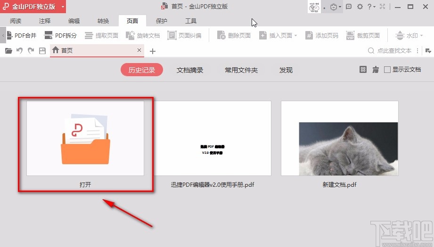Open the 金山PDF独立版 application menu dropdown
Image resolution: width=434 pixels, height=247 pixels.
63,7
